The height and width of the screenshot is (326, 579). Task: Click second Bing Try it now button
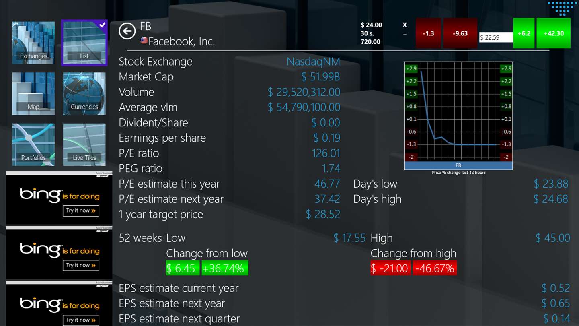[80, 265]
